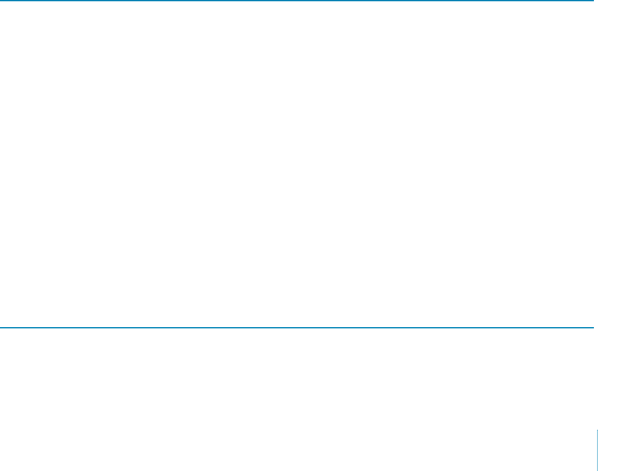Click empty white area below the lower divider

pos(297,400)
